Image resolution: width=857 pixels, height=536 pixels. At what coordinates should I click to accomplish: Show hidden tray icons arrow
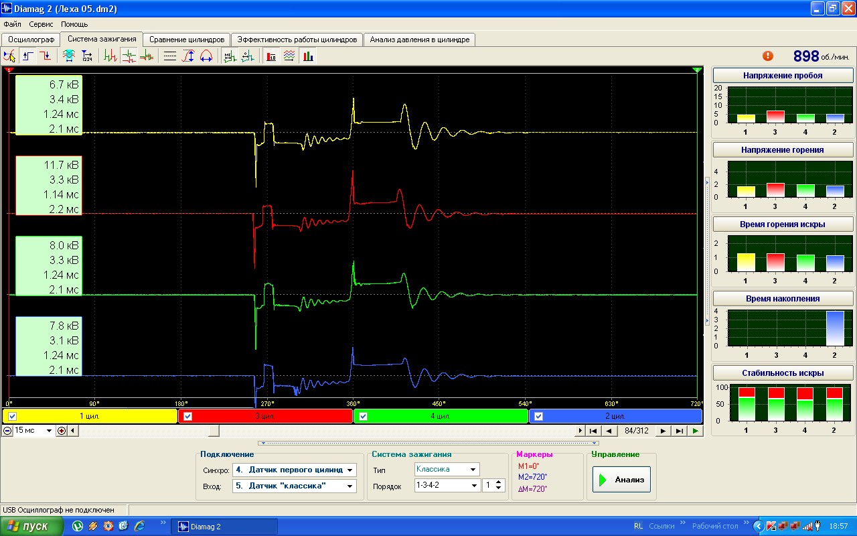(x=758, y=526)
